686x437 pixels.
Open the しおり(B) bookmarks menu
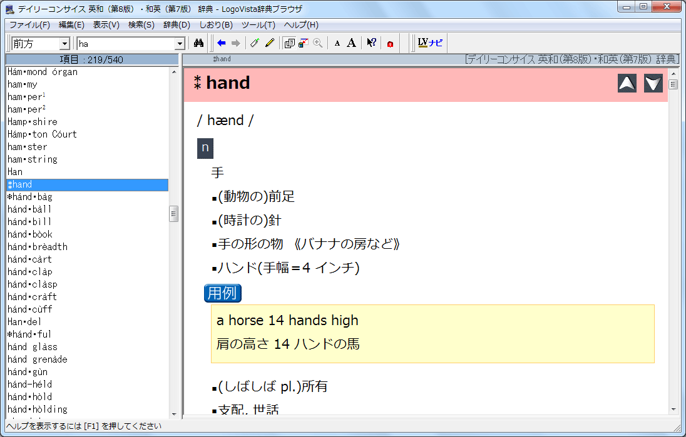click(216, 25)
